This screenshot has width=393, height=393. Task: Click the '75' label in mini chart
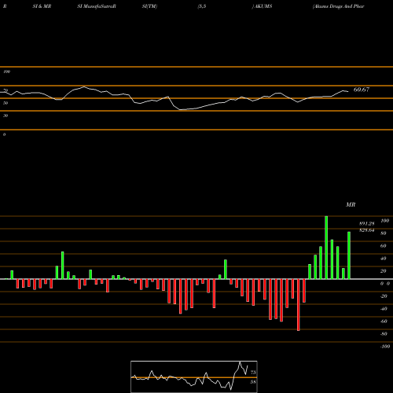(x=253, y=373)
